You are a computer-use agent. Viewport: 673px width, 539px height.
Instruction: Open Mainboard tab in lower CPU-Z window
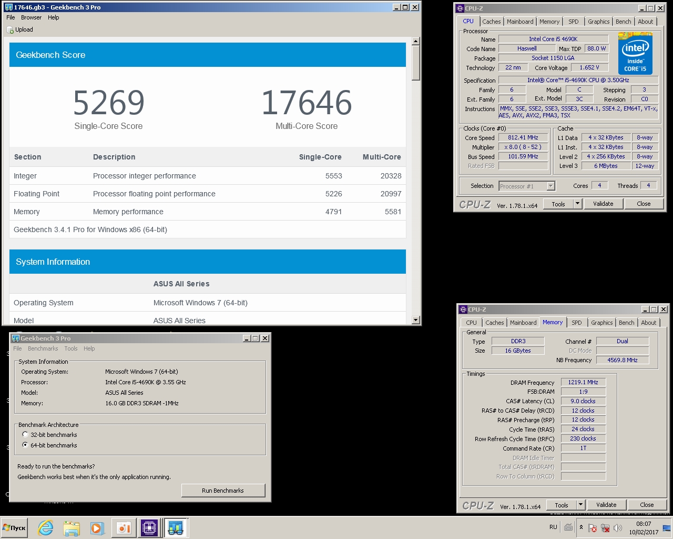point(523,323)
